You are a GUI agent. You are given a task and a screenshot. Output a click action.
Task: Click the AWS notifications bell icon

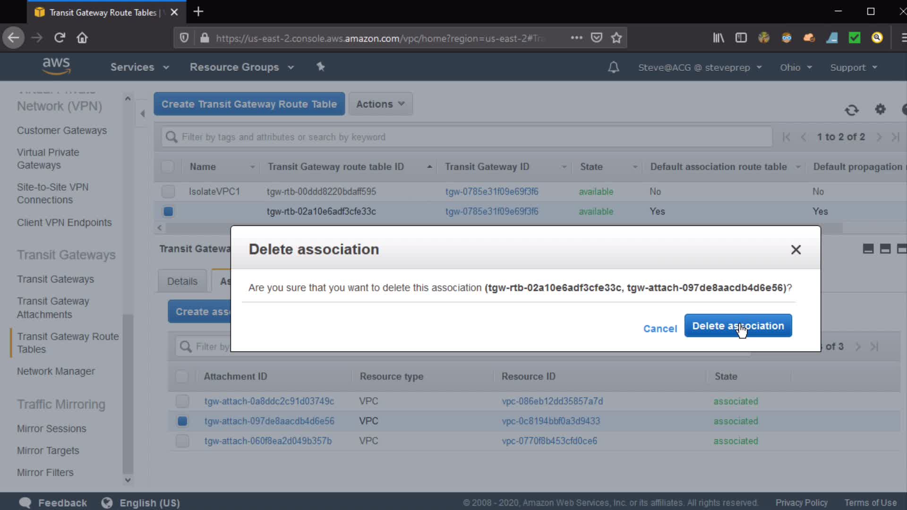coord(613,68)
